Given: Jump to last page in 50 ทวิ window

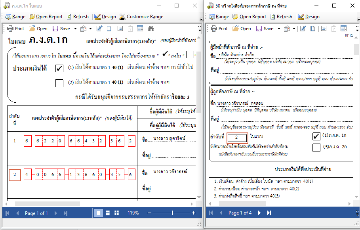Looking at the screenshot, I should click(x=269, y=213).
